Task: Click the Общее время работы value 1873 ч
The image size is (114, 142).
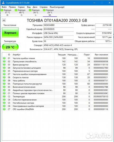Action: click(x=103, y=41)
